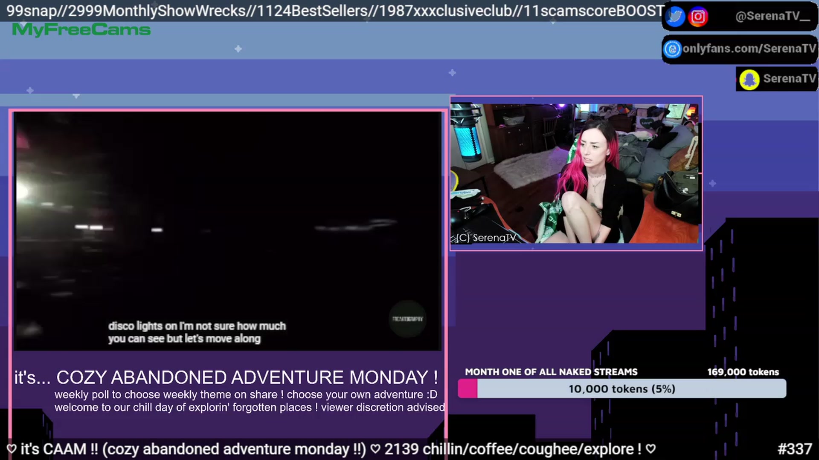Click the '#337' stream number

pyautogui.click(x=795, y=449)
